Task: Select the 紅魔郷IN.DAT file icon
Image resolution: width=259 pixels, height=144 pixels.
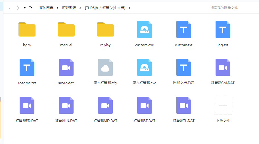Action: pyautogui.click(x=66, y=105)
